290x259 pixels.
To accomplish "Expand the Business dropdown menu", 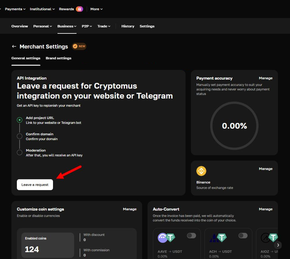I will pos(67,26).
